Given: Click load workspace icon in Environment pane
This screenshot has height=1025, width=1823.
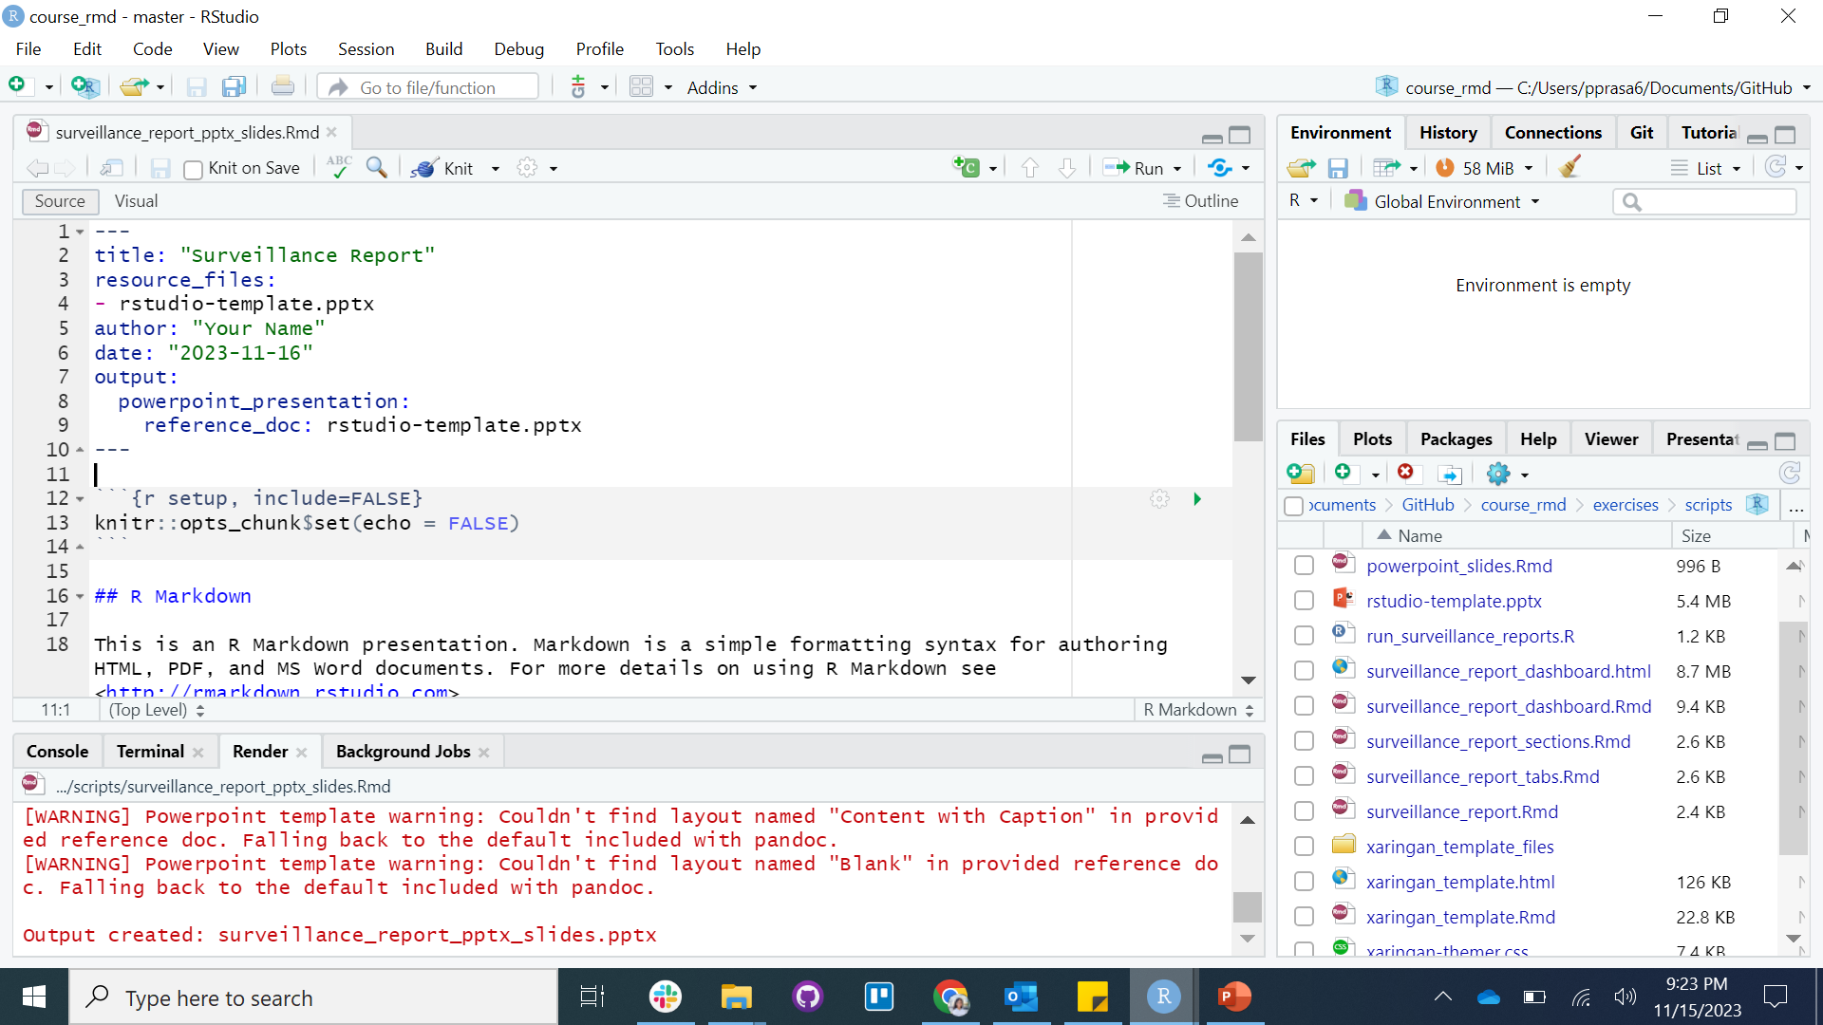Looking at the screenshot, I should pyautogui.click(x=1301, y=168).
